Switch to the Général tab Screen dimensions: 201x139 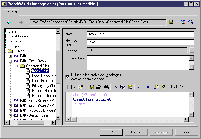click(x=11, y=12)
